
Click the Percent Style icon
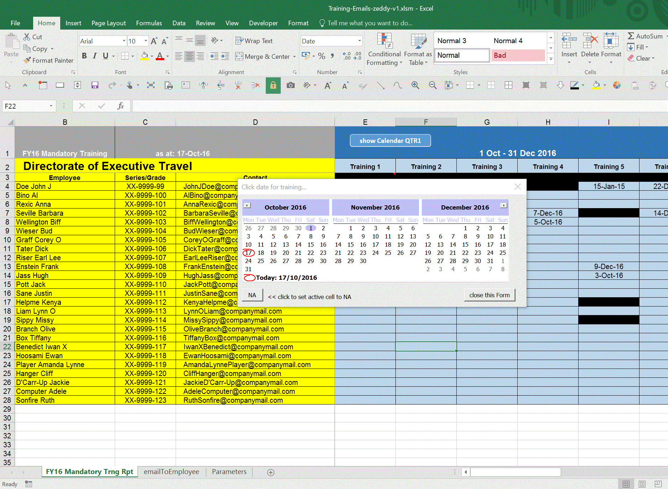point(321,56)
